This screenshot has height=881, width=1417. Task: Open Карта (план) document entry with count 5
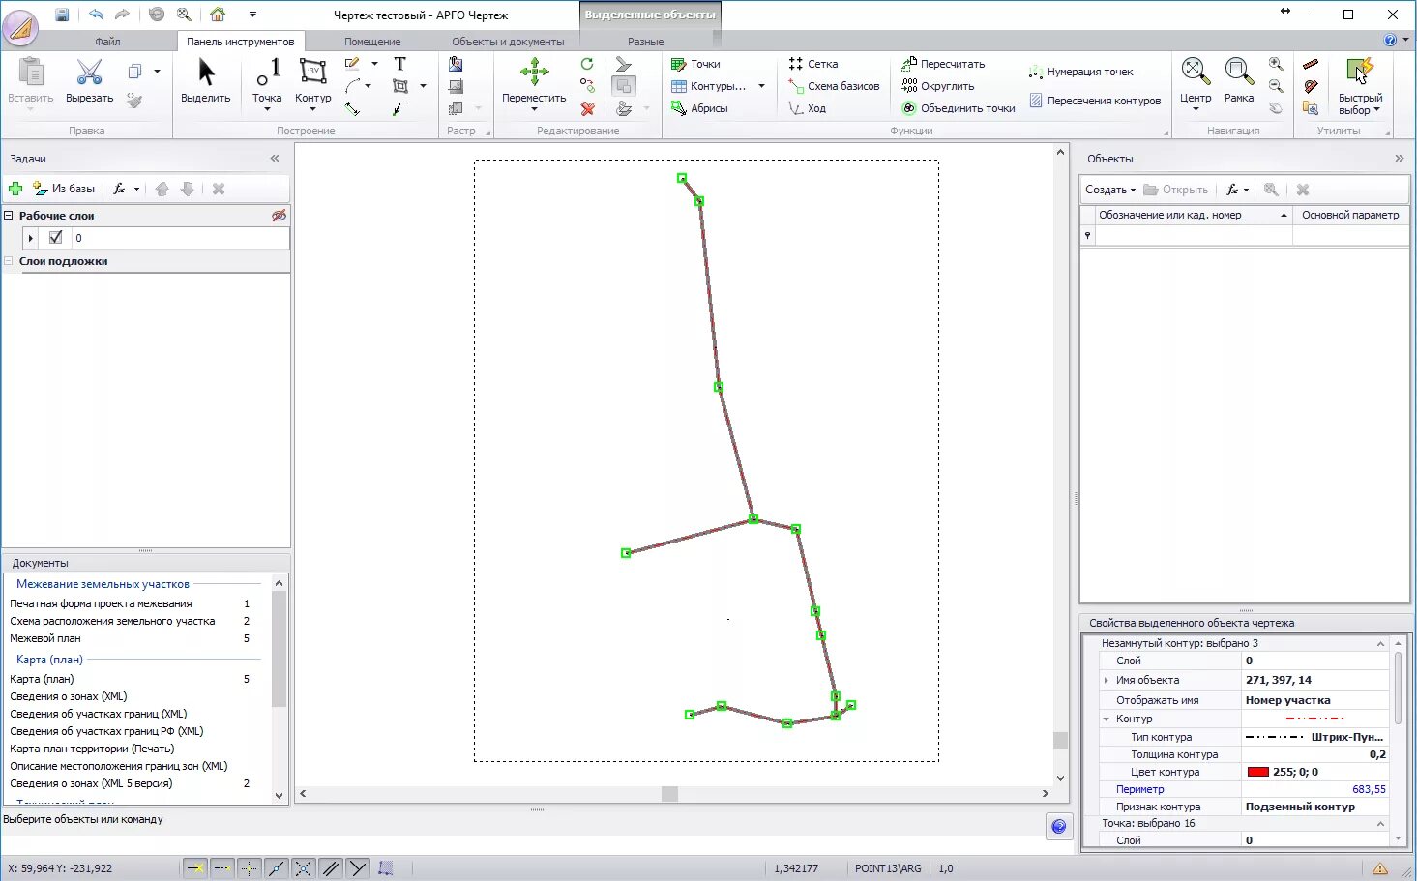[42, 679]
